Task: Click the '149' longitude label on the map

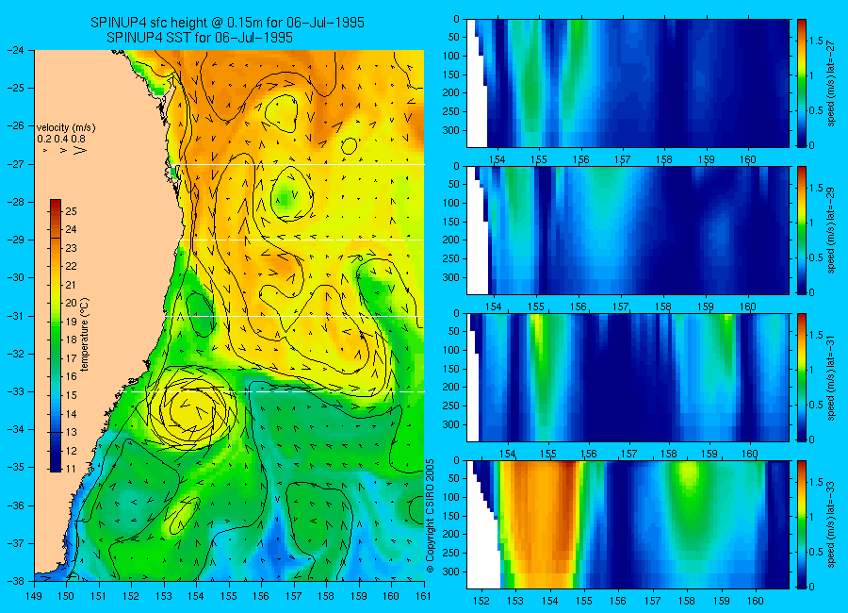Action: [x=34, y=596]
